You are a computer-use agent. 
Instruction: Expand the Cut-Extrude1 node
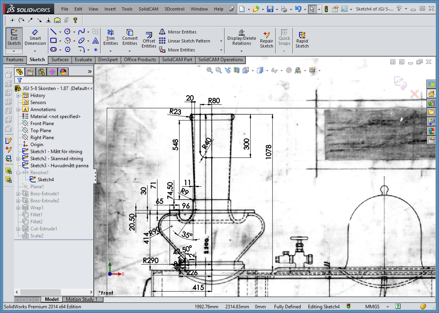coord(18,229)
